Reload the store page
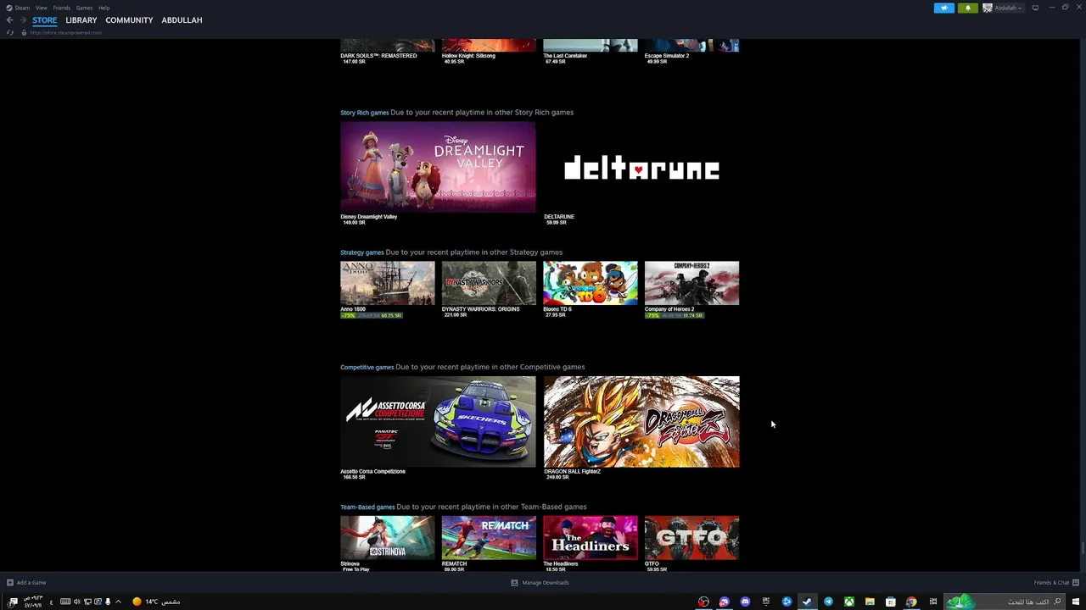This screenshot has width=1086, height=610. pyautogui.click(x=10, y=32)
